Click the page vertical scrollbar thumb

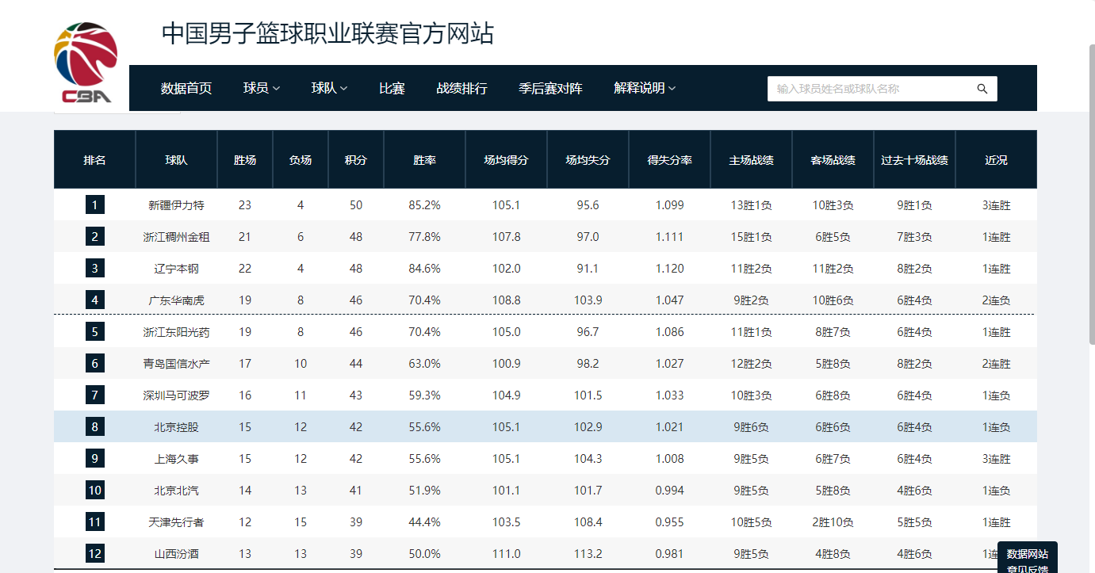[1091, 193]
